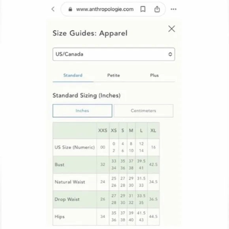Click the XL column header
The width and height of the screenshot is (229, 229).
(x=153, y=130)
